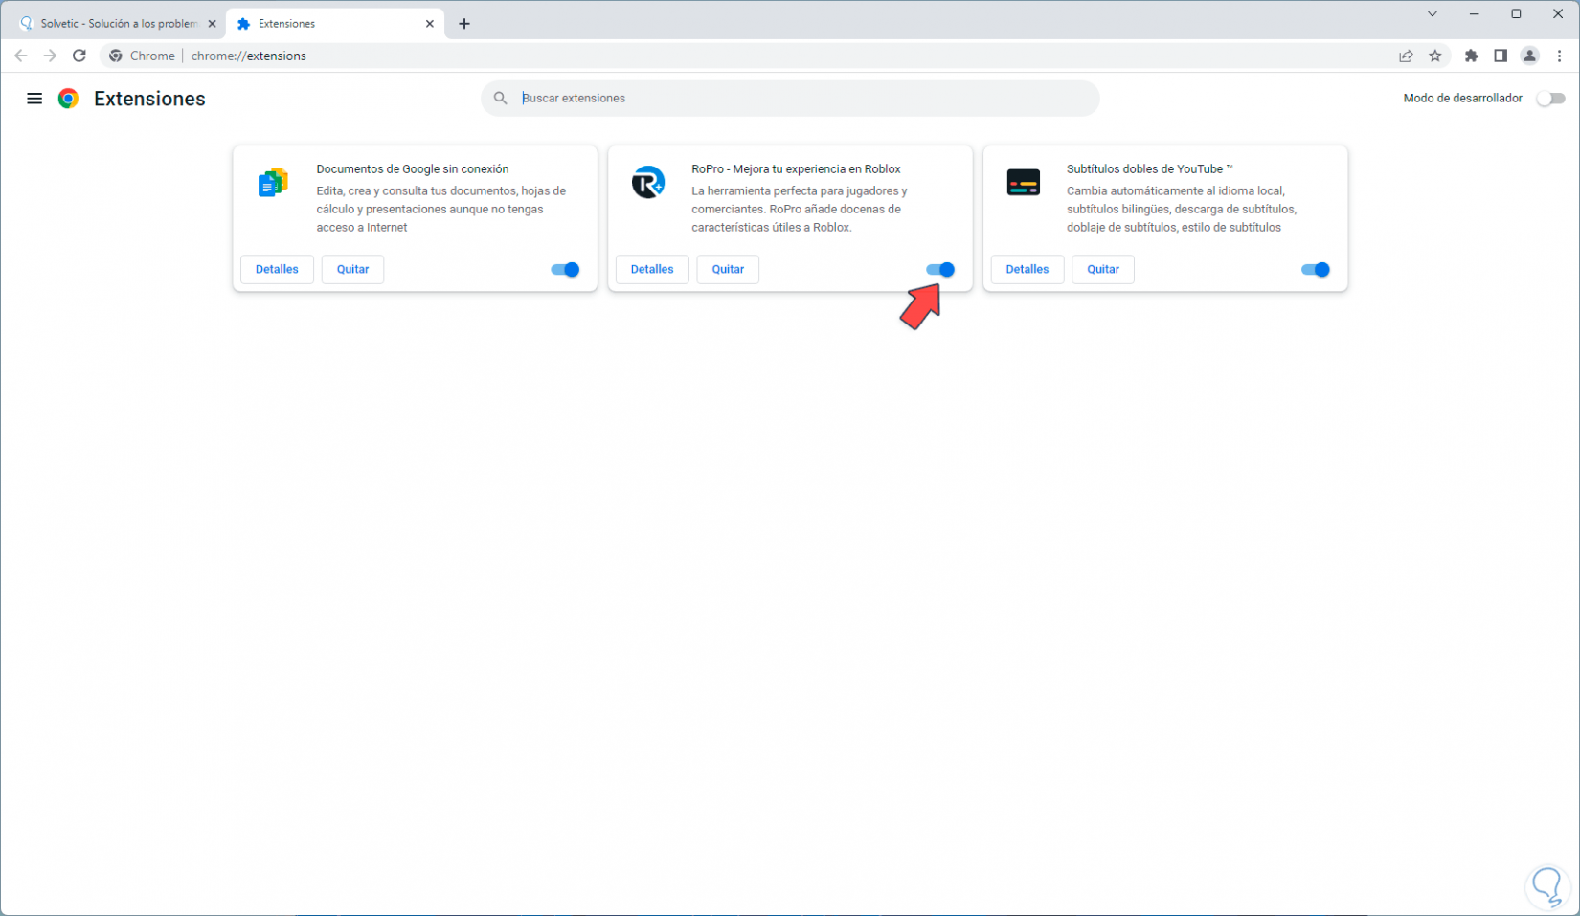Click the Chrome site info icon in address bar
The image size is (1580, 916).
(116, 56)
